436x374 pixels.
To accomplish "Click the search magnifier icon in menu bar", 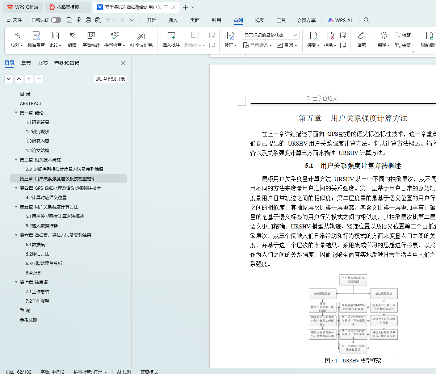I will 366,20.
